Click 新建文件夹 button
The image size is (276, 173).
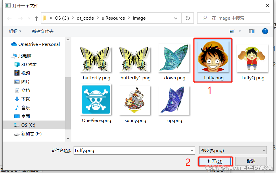coord(43,31)
